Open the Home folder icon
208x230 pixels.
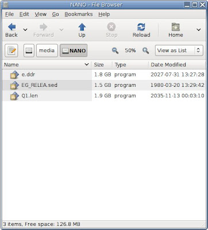click(176, 27)
